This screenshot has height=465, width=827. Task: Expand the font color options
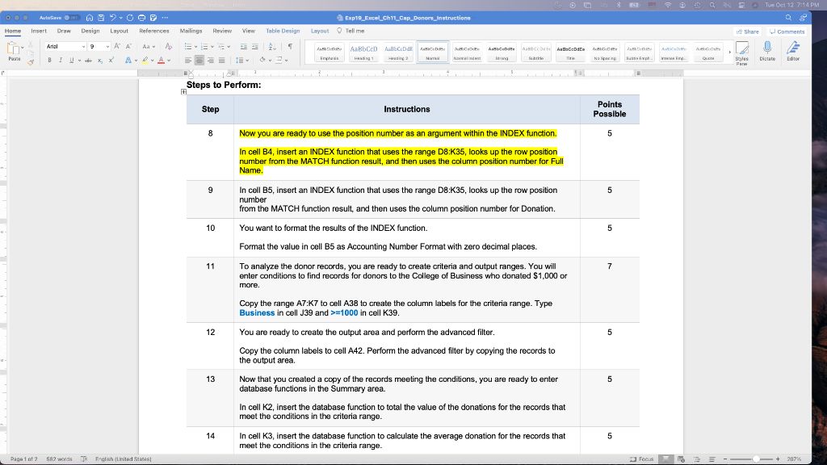(168, 60)
